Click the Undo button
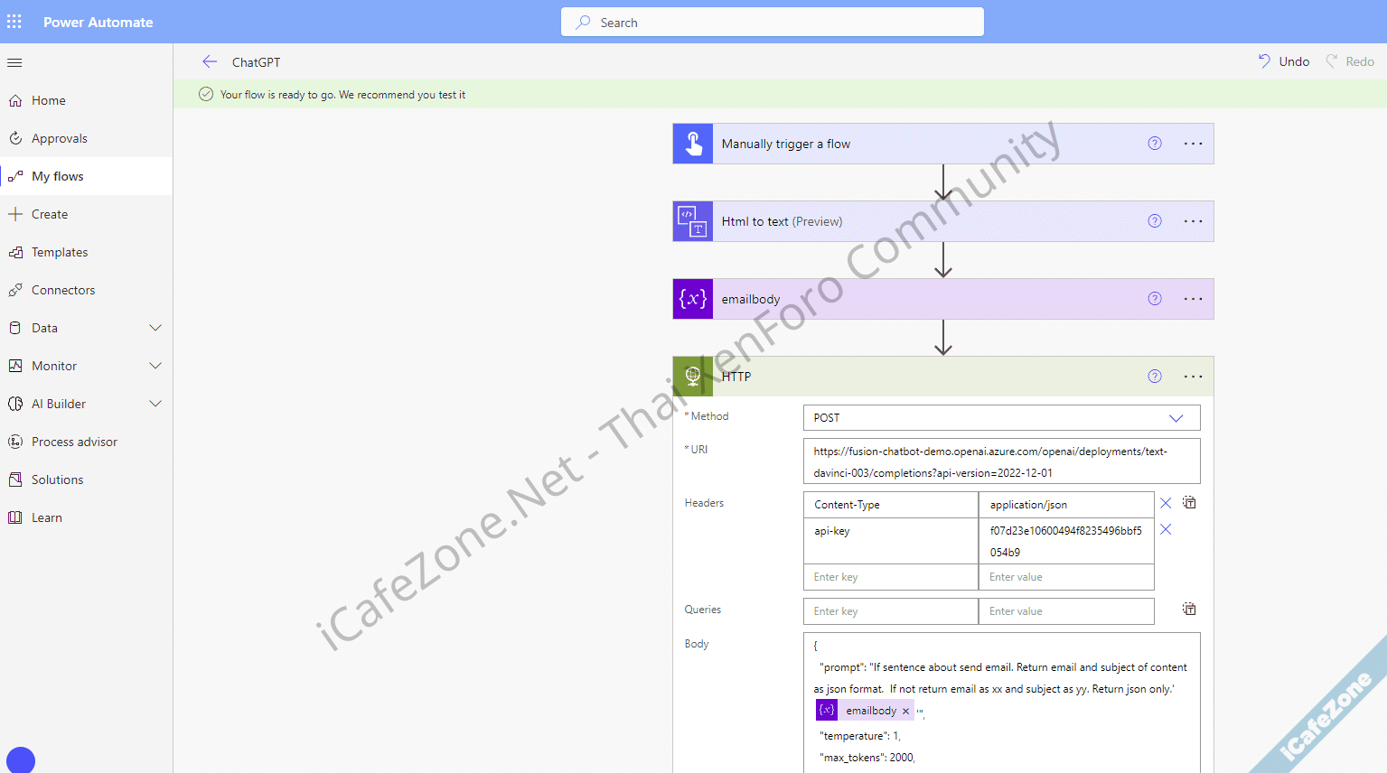This screenshot has height=773, width=1387. (1284, 61)
